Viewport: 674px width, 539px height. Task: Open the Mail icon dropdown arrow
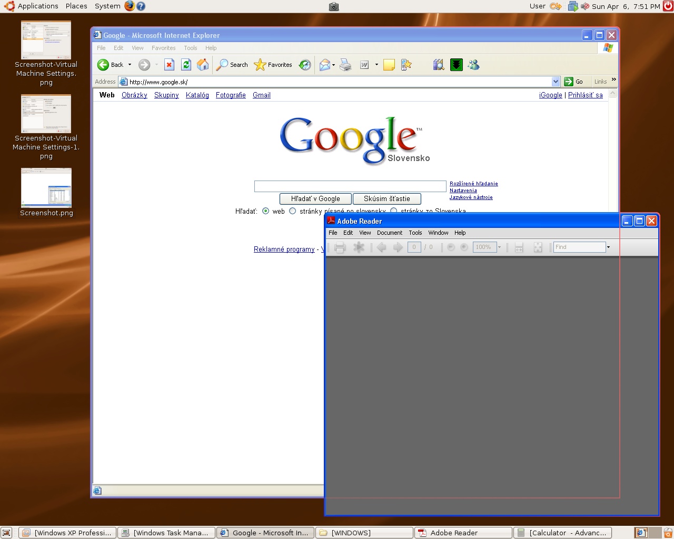coord(333,65)
